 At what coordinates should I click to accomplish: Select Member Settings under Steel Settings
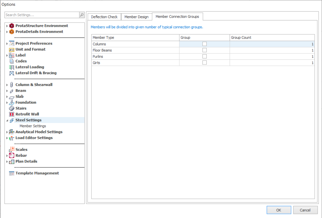click(33, 126)
